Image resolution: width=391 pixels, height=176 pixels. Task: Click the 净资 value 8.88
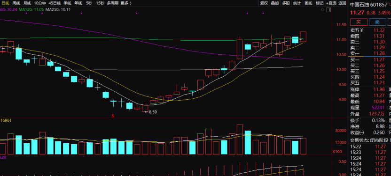tap(380, 126)
